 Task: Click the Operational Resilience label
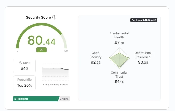pos(143,55)
